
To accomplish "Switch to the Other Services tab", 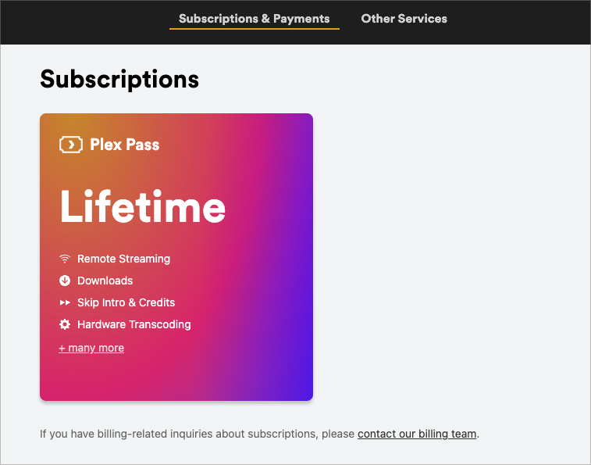I will [404, 19].
